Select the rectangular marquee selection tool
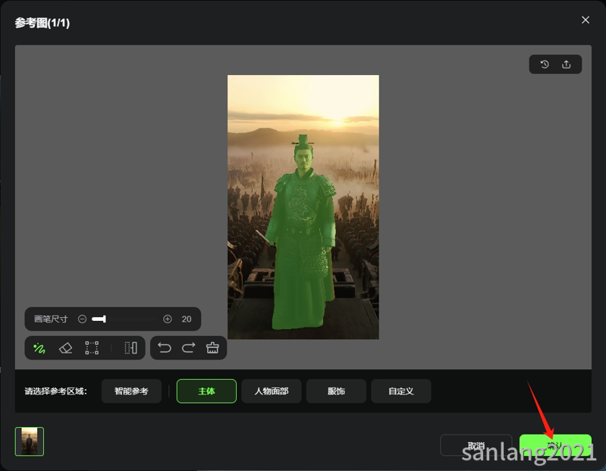This screenshot has width=606, height=471. pyautogui.click(x=92, y=348)
